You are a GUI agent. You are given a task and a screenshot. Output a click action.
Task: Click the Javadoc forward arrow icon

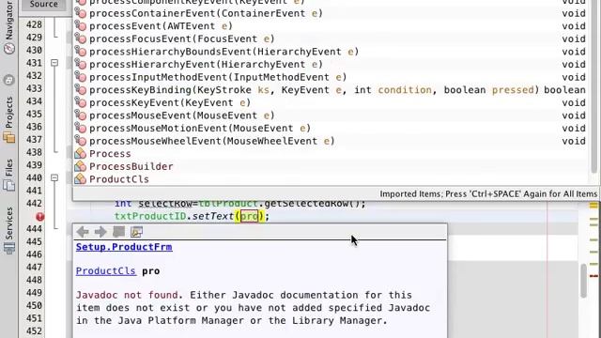(100, 232)
